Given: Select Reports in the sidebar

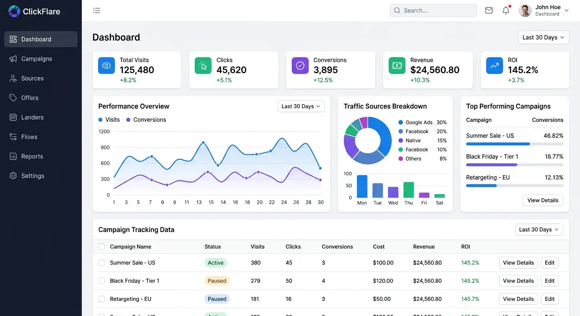Looking at the screenshot, I should (41, 156).
